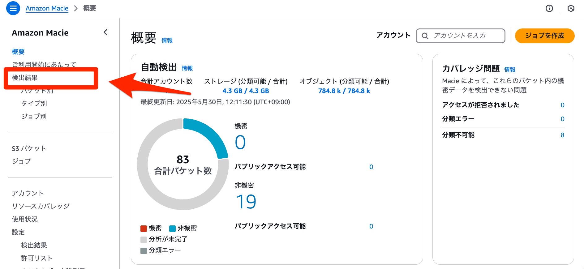Open ご利用開始にあたって in sidebar
This screenshot has width=584, height=269.
point(44,64)
